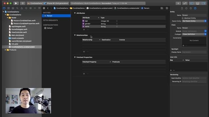Toggle the navigator panel visibility
Screen dimensions: 209x117
coord(192,3)
